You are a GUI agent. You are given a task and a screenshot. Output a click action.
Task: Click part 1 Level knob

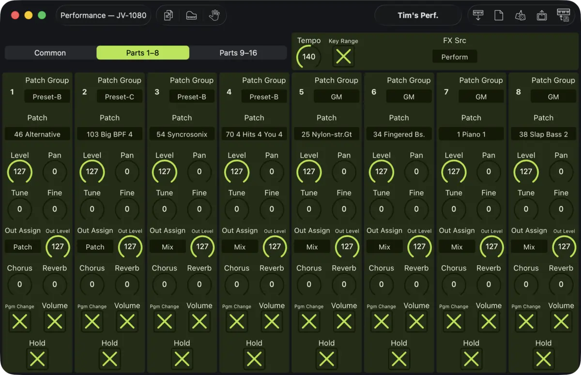click(19, 171)
